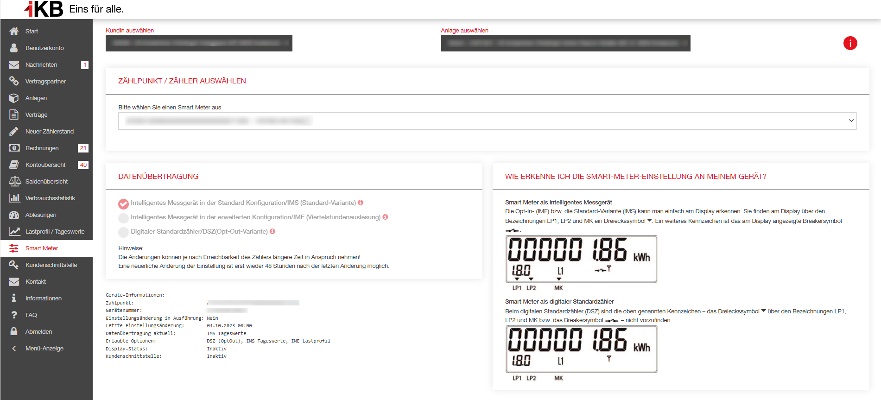Open Nachrichten via the envelope icon
Image resolution: width=881 pixels, height=400 pixels.
[x=14, y=65]
